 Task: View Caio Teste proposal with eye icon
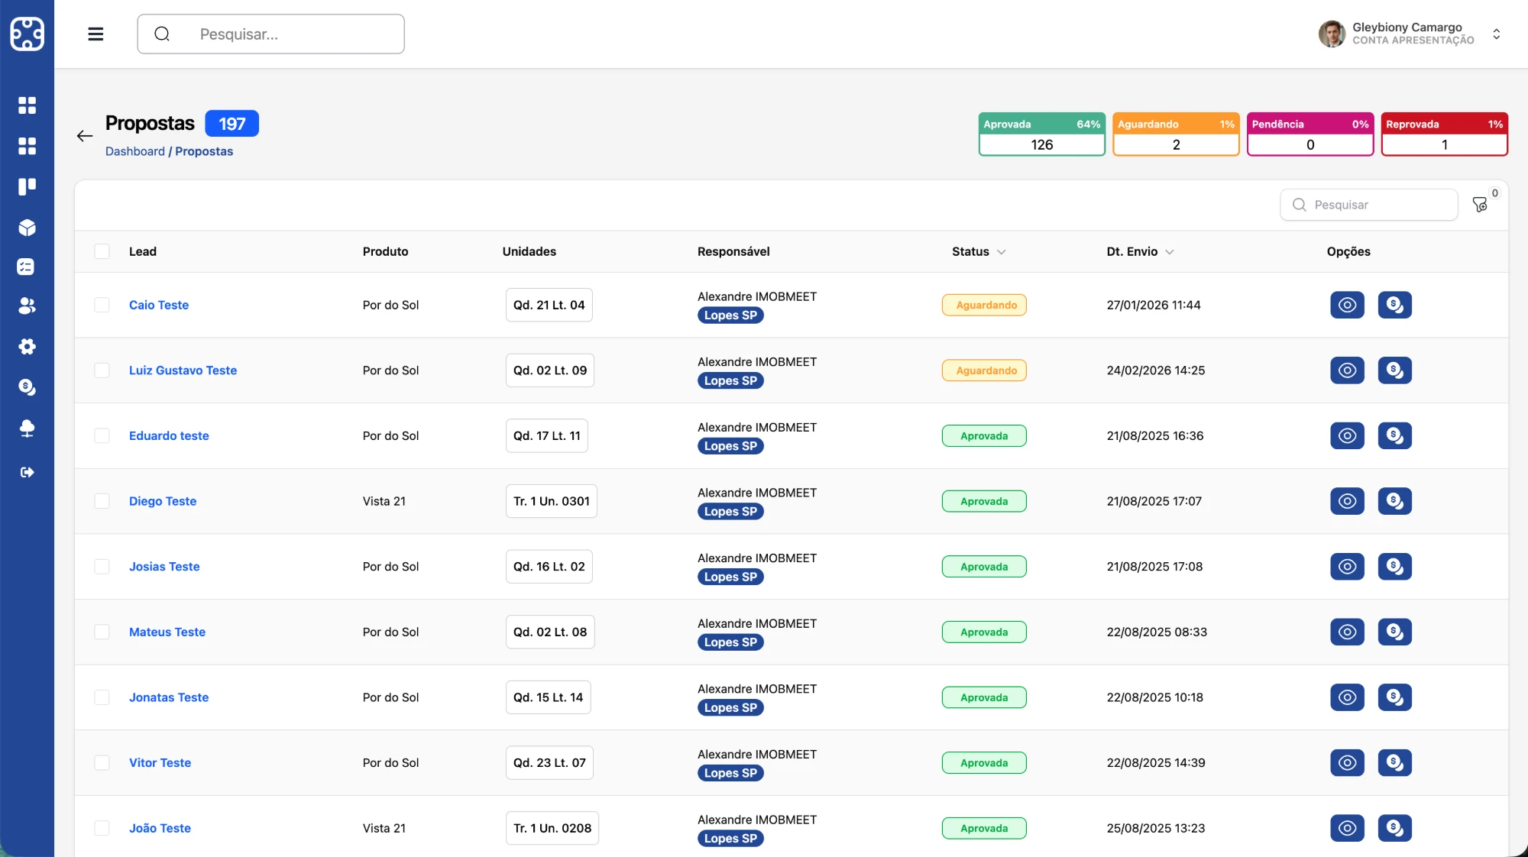[1347, 305]
